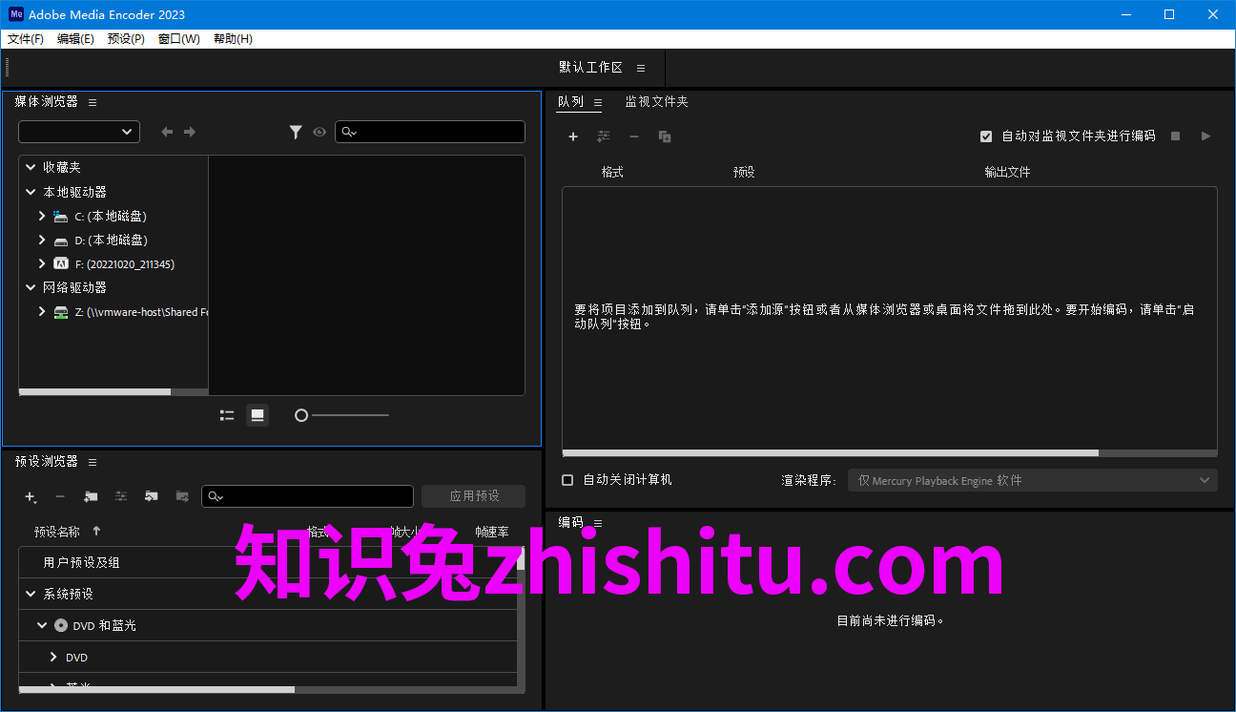Enable the 自动关闭计算机 checkbox
This screenshot has width=1236, height=712.
[568, 480]
